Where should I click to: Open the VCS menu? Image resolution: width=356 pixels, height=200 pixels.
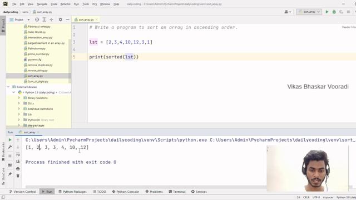pyautogui.click(x=95, y=4)
